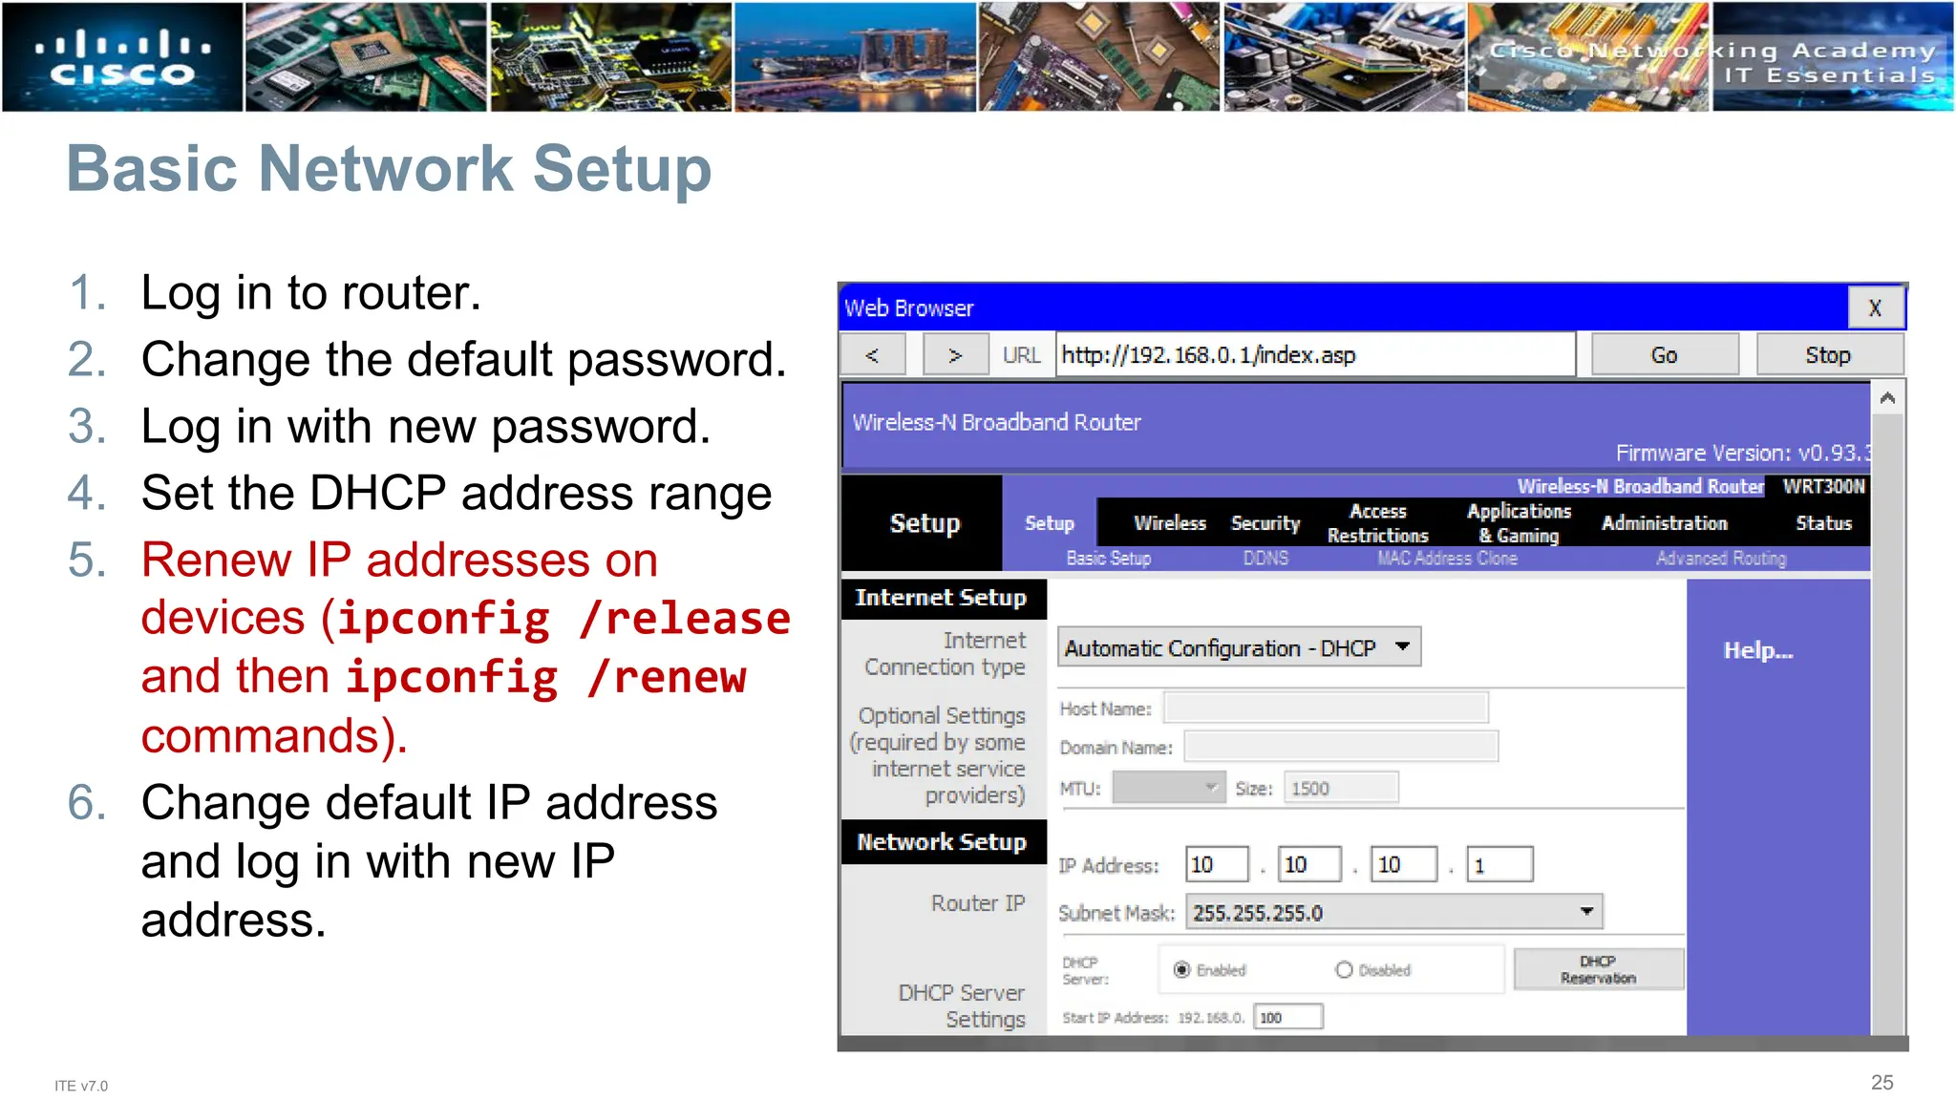The width and height of the screenshot is (1956, 1100).
Task: Click the browser back arrow button
Action: (872, 355)
